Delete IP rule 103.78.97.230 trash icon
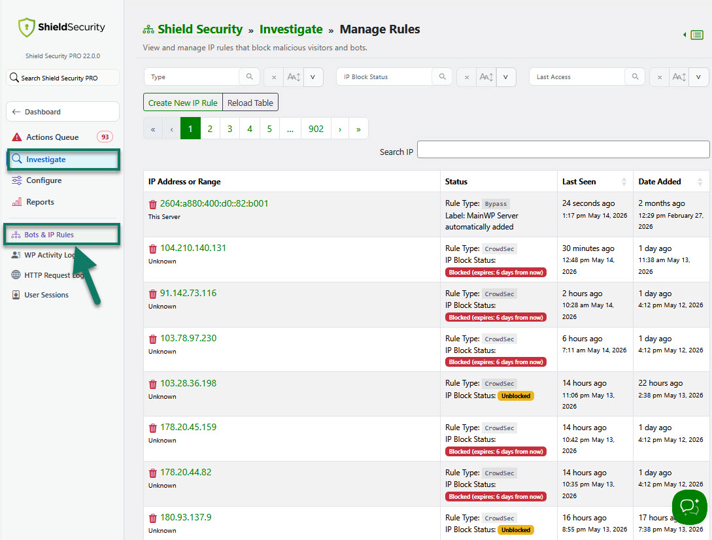Image resolution: width=712 pixels, height=540 pixels. pos(152,339)
